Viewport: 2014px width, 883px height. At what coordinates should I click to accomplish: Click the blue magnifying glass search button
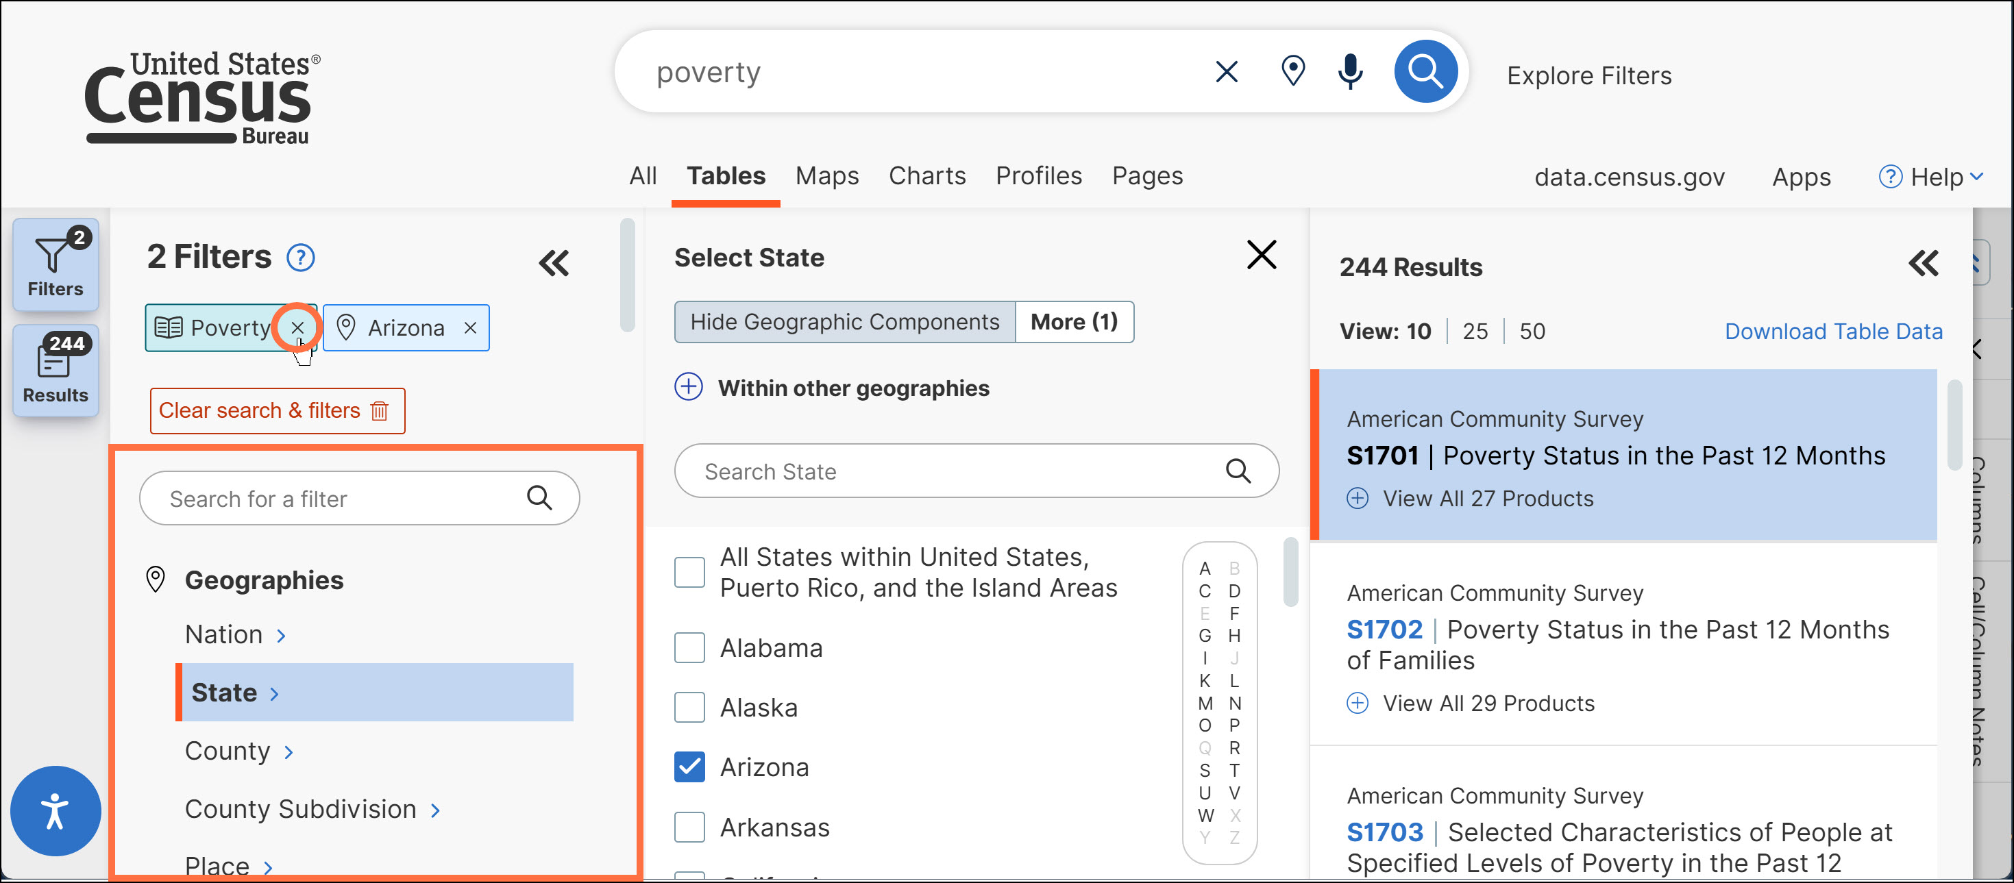pyautogui.click(x=1425, y=72)
